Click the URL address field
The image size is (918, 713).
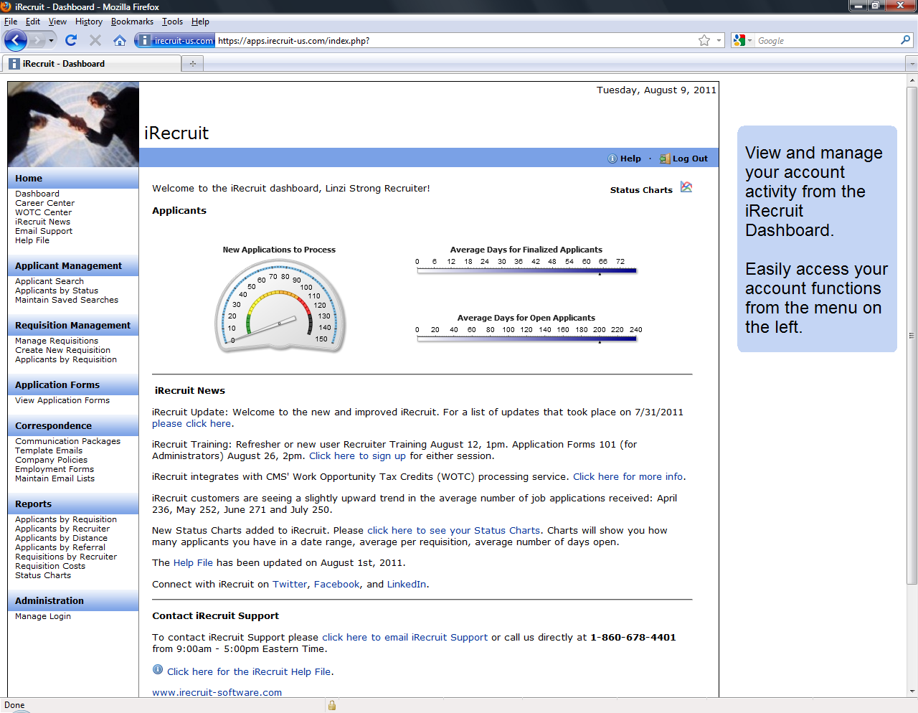(x=456, y=41)
